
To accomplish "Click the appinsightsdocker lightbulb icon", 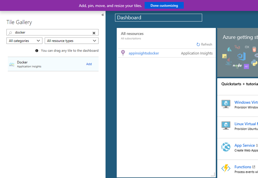I will [123, 53].
